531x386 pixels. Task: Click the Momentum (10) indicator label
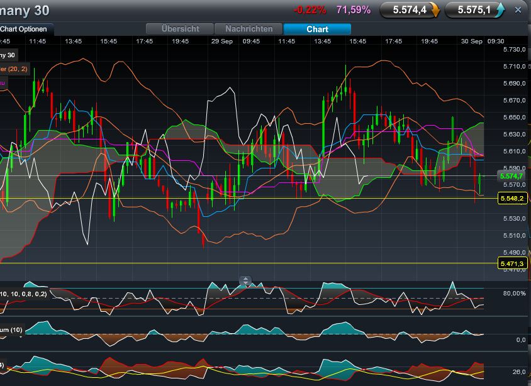[11, 329]
